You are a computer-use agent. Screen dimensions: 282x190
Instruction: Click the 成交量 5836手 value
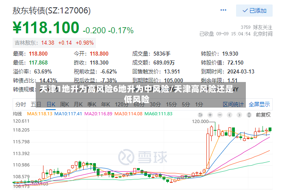(162, 54)
